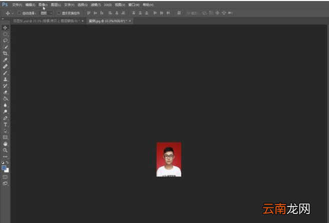Select the Crop tool

coord(5,53)
